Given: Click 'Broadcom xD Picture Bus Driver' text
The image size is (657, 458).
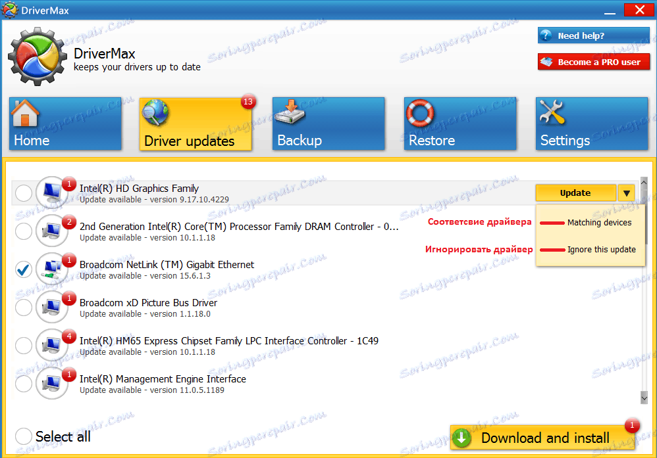Looking at the screenshot, I should (148, 303).
